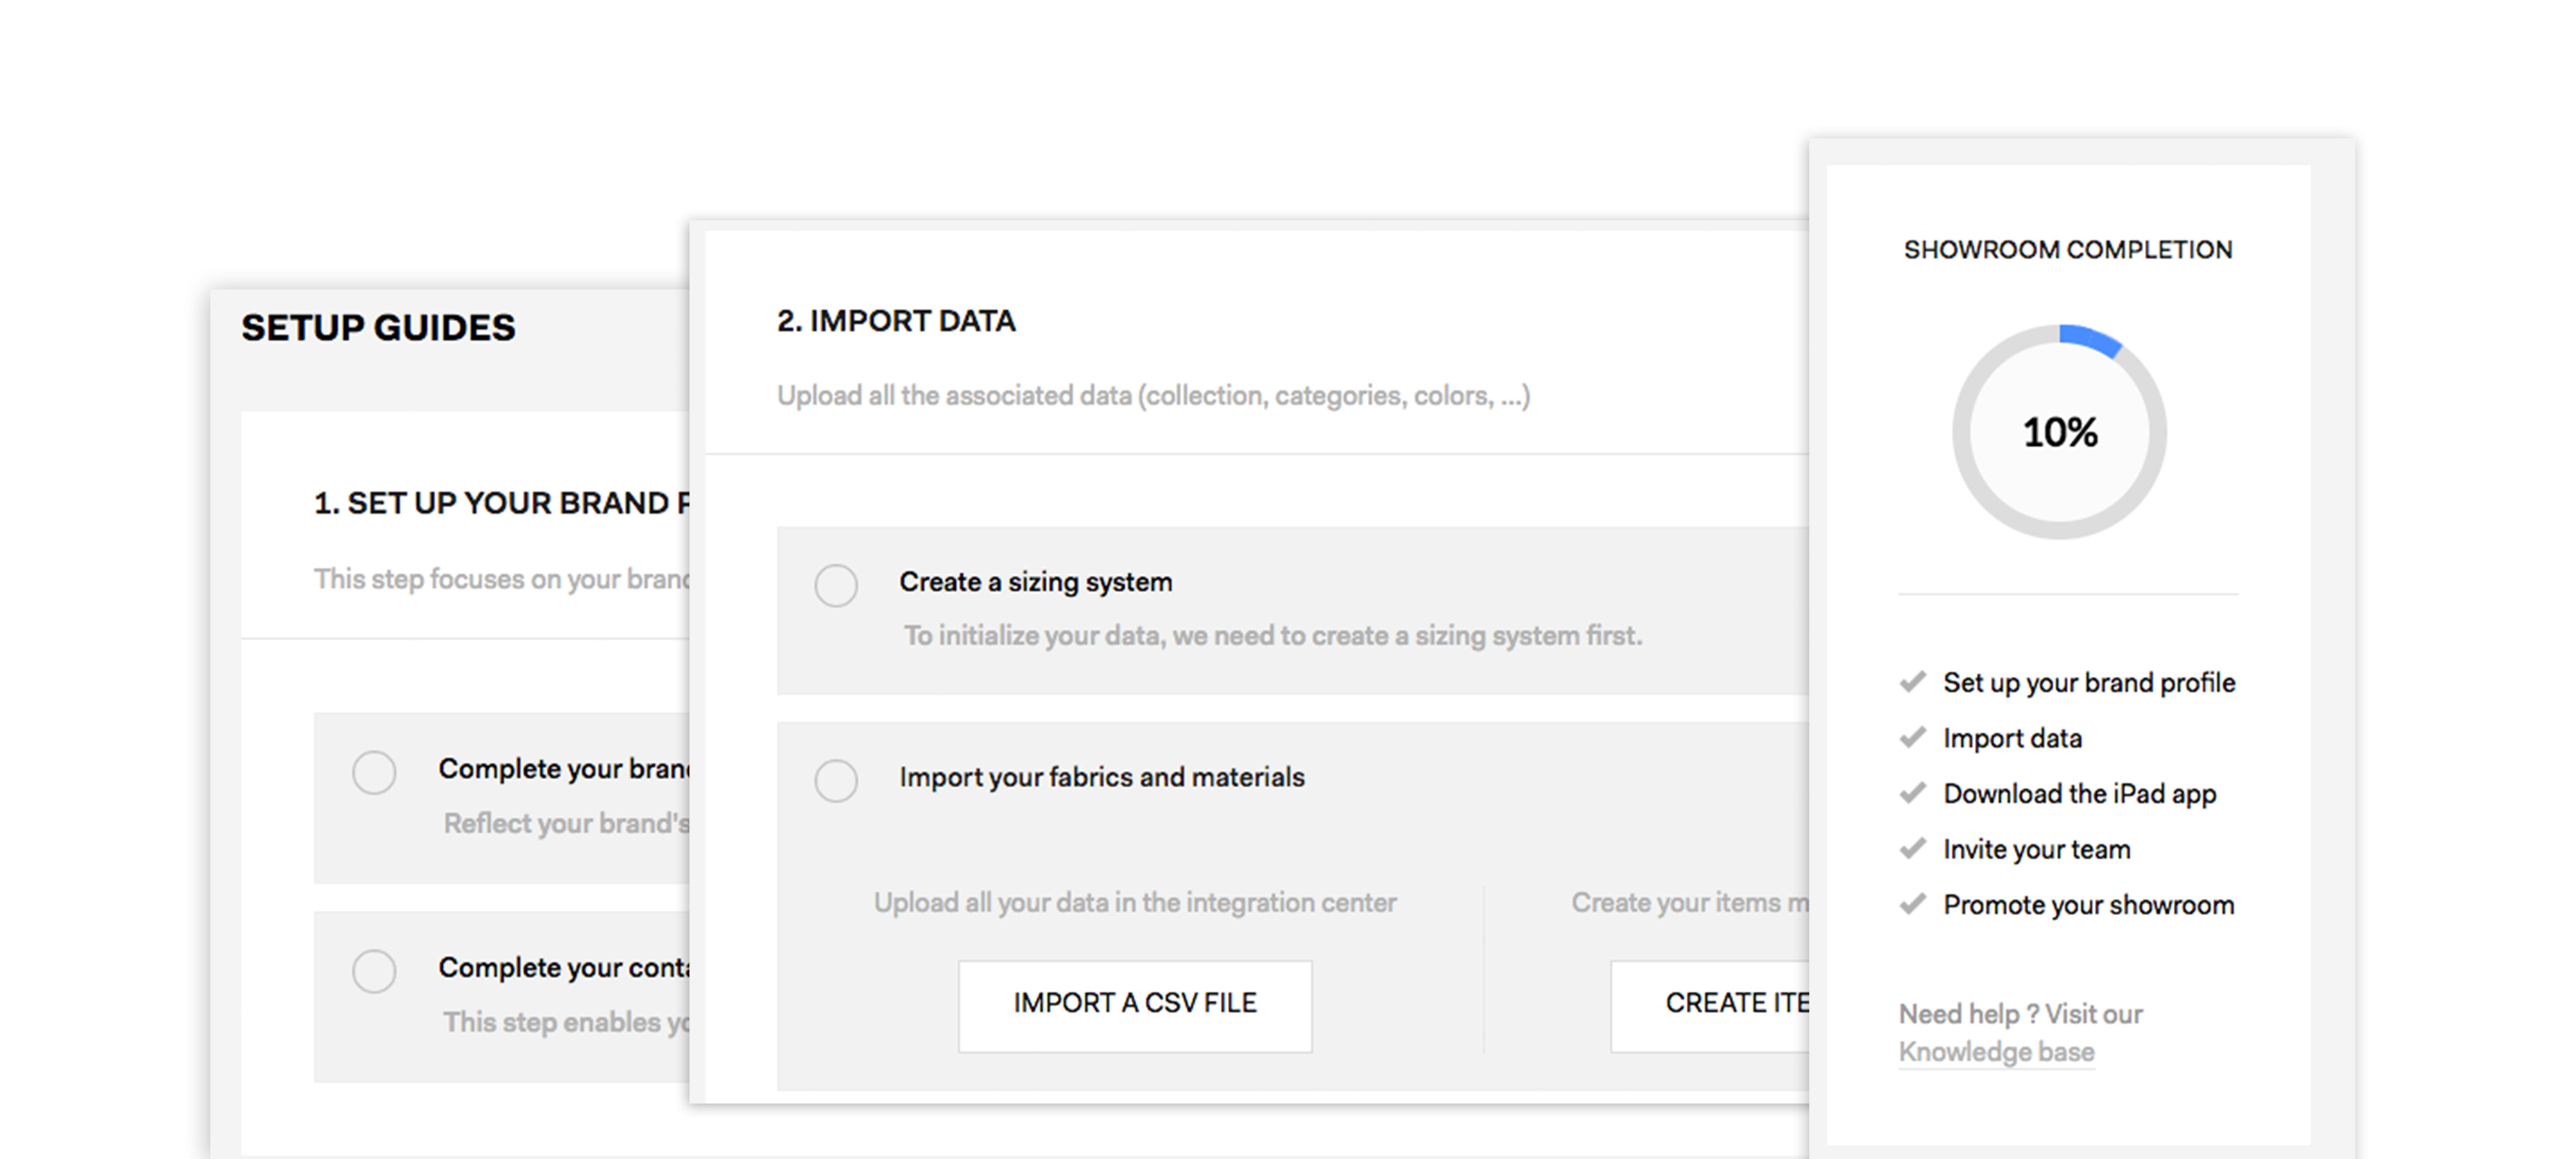Click the SETUP GUIDES title

tap(378, 328)
